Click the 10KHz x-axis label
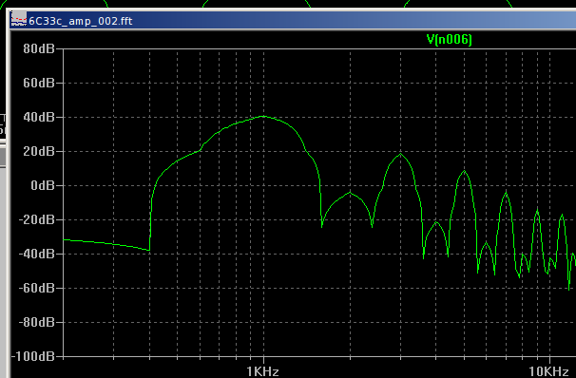 pyautogui.click(x=548, y=371)
